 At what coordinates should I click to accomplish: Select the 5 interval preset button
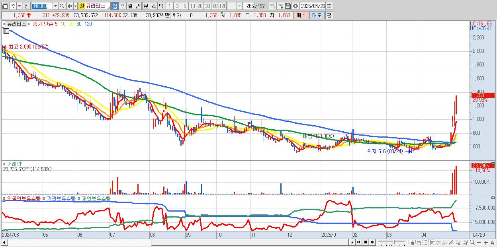(185, 6)
